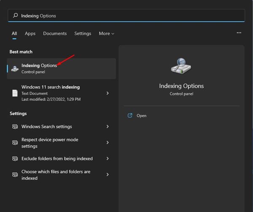The height and width of the screenshot is (212, 253).
Task: Expand the More filter dropdown
Action: [x=106, y=33]
